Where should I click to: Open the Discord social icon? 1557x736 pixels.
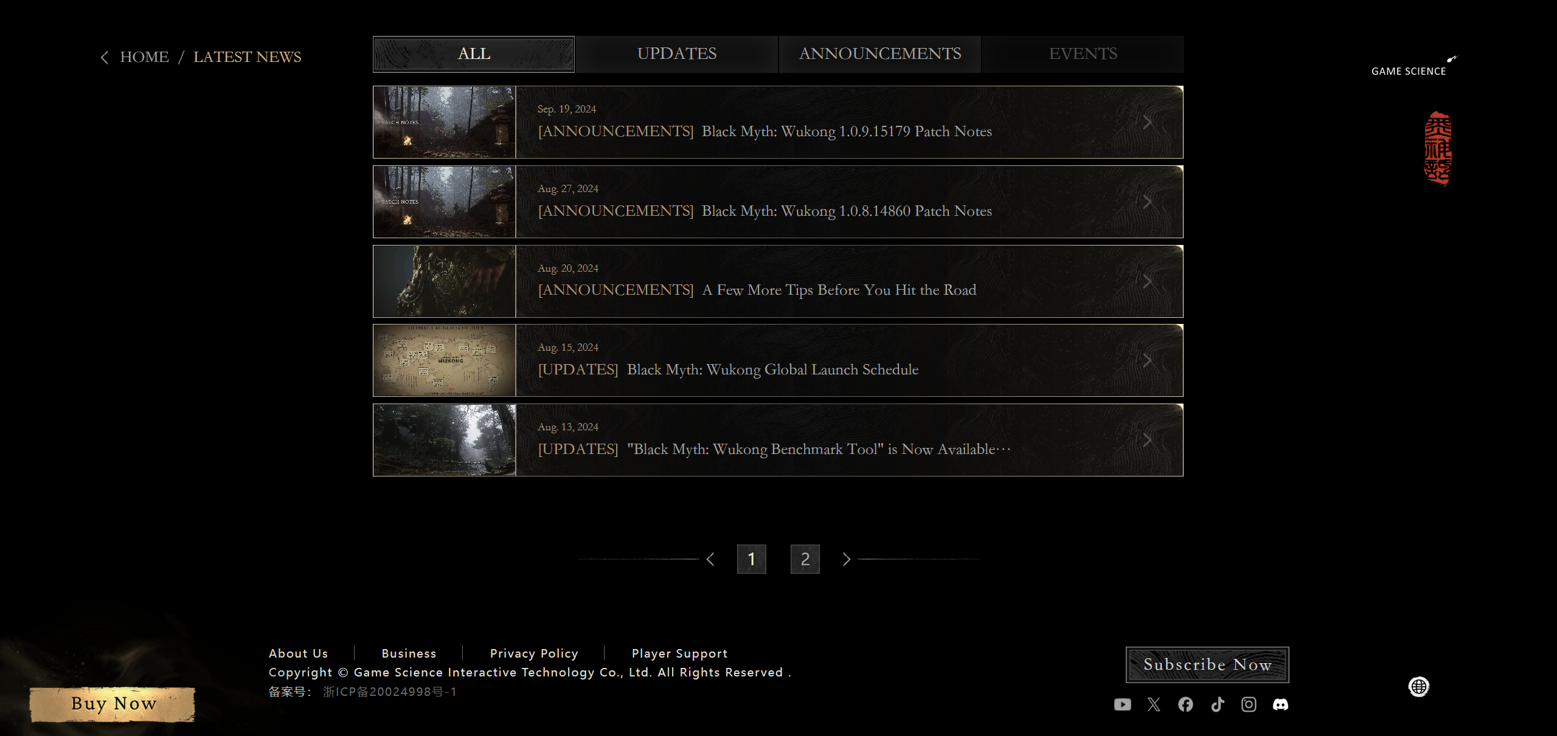(1280, 704)
